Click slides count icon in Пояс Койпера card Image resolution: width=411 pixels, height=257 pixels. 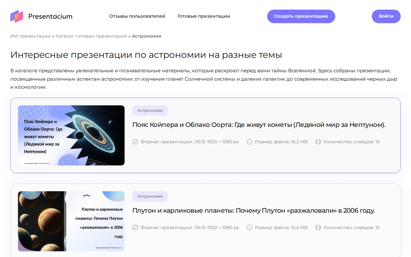click(x=318, y=142)
